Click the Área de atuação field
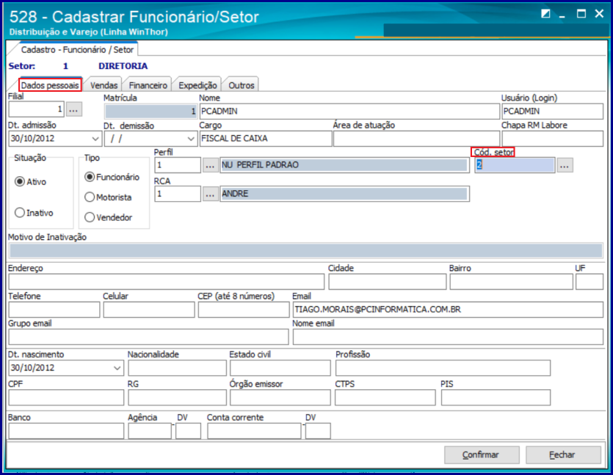Image resolution: width=613 pixels, height=475 pixels. coord(416,139)
